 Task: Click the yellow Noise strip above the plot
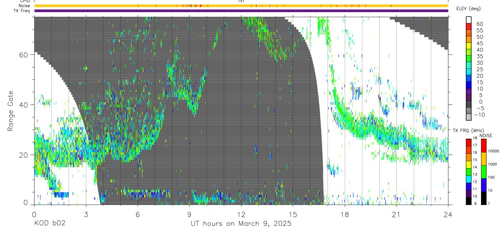241,6
